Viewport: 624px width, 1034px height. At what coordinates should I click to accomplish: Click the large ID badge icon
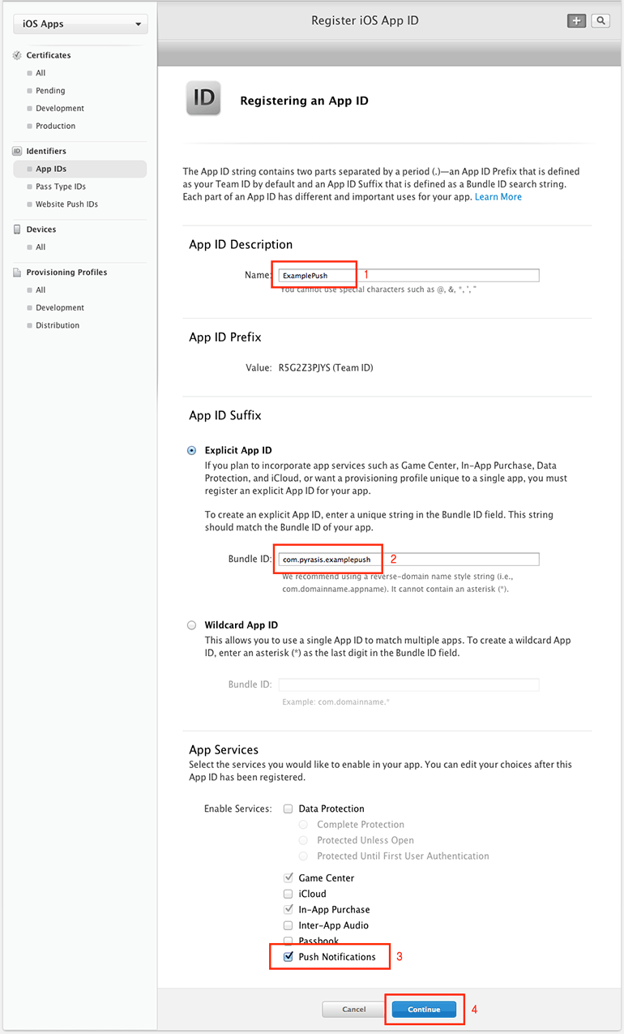click(203, 99)
